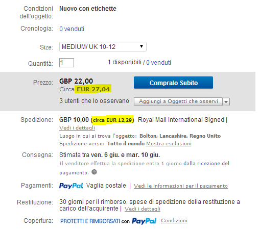The width and height of the screenshot is (259, 234).
Task: Click the Quantità input field
Action: click(66, 63)
